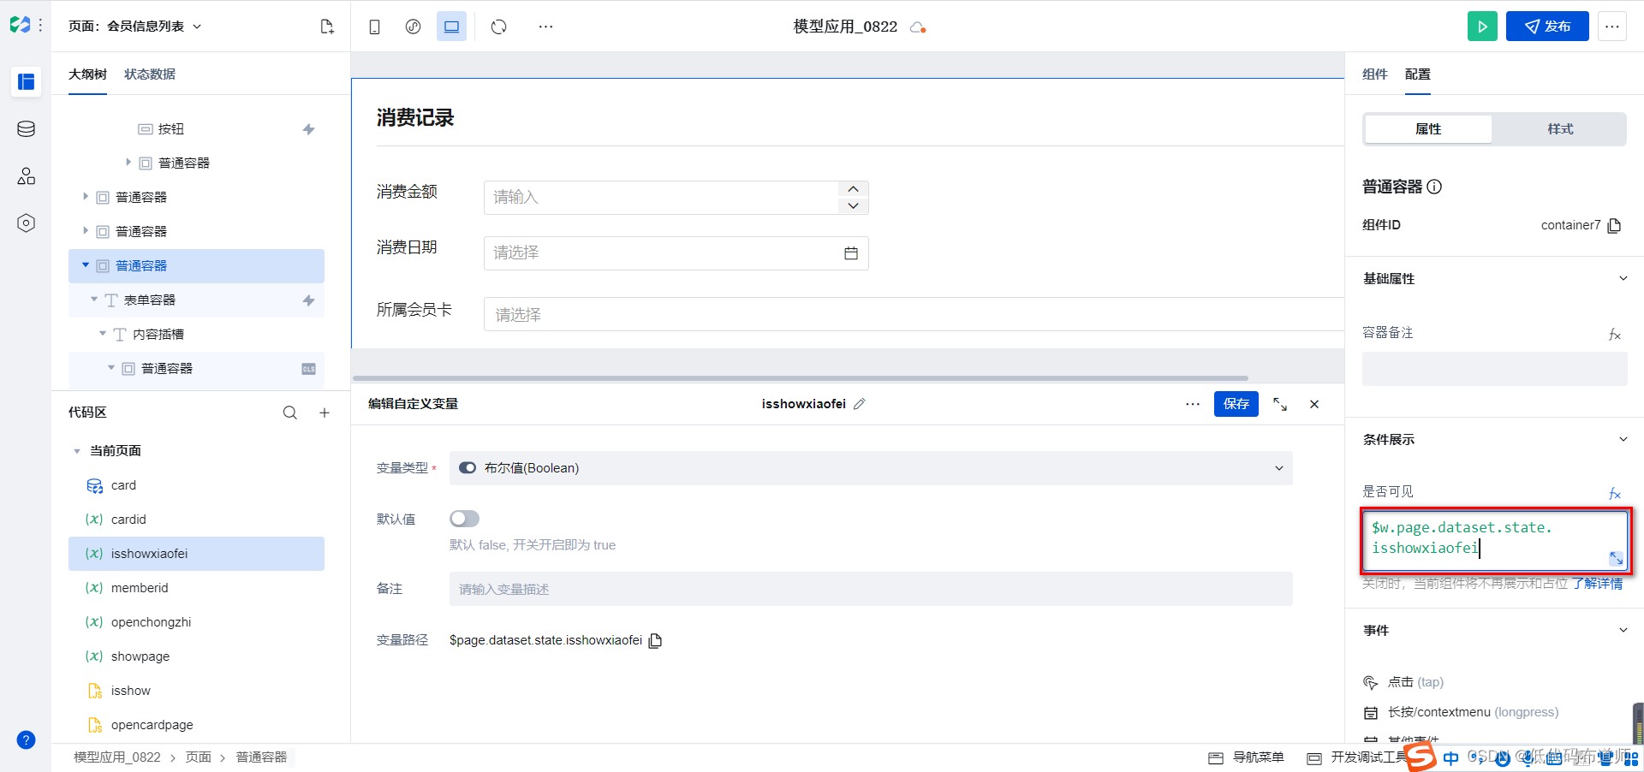Select the 属性 tab
The image size is (1644, 772).
tap(1428, 129)
